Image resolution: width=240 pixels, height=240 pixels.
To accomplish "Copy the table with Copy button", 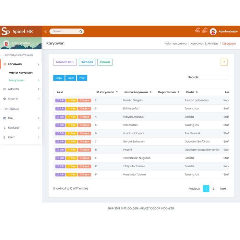I will [59, 78].
